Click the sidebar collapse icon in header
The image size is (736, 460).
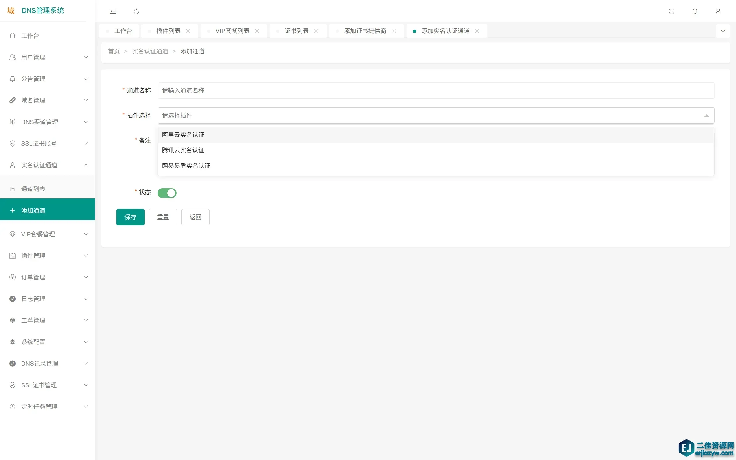tap(113, 11)
